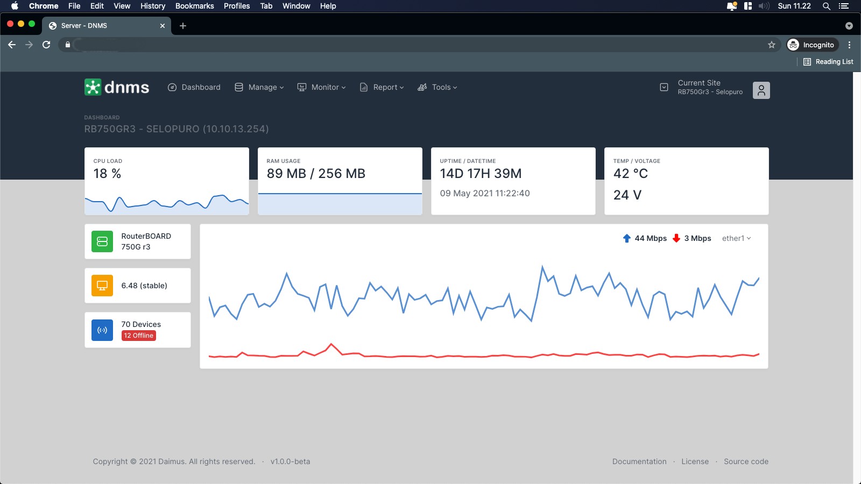
Task: Click the Manage server icon
Action: (x=238, y=87)
